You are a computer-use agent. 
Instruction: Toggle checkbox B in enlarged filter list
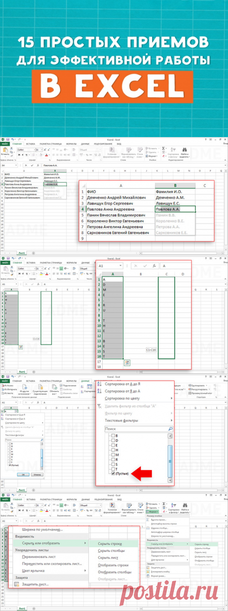(x=112, y=435)
